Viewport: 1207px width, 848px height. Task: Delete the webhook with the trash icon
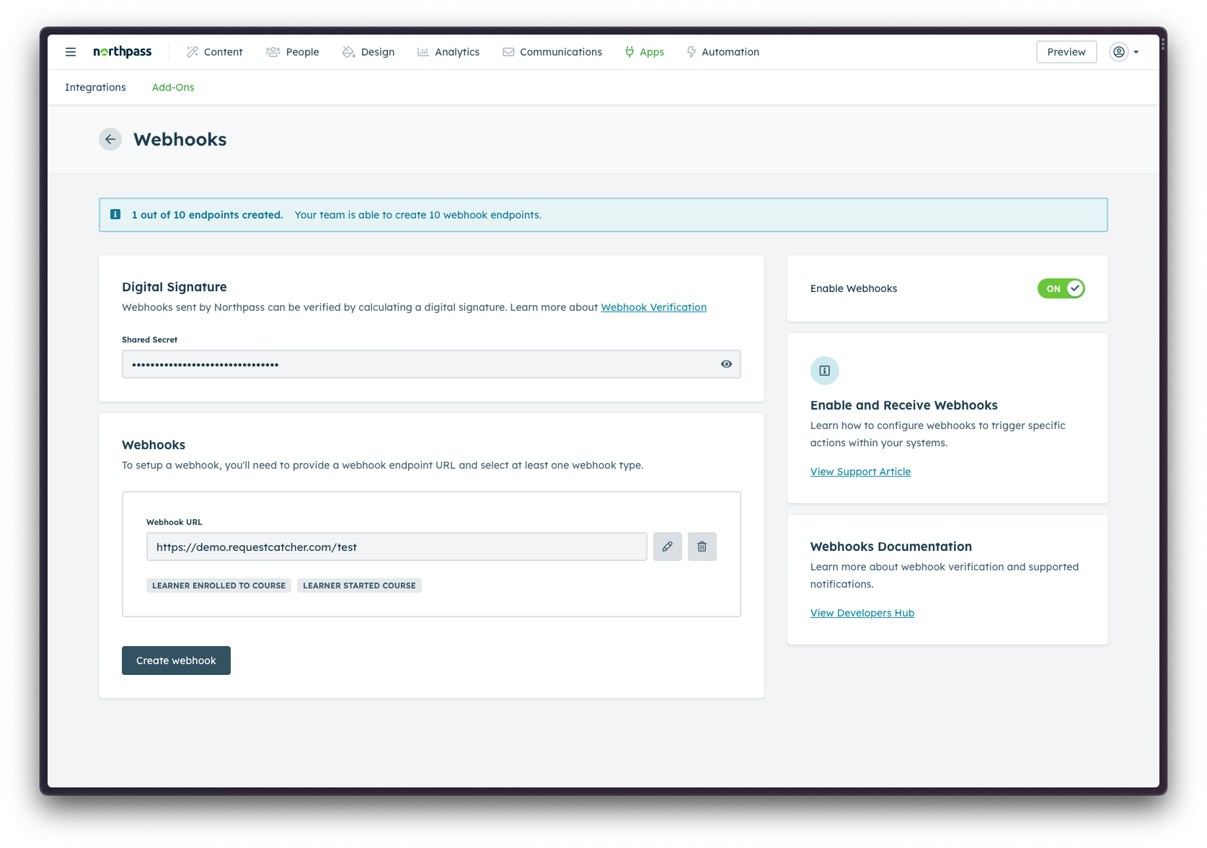pos(702,547)
